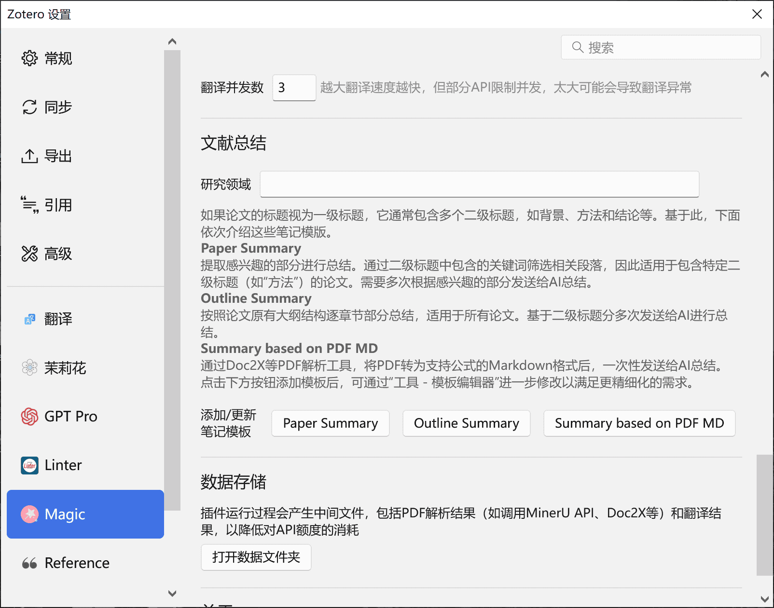Image resolution: width=774 pixels, height=608 pixels.
Task: Click the 搜索 search box
Action: 660,47
